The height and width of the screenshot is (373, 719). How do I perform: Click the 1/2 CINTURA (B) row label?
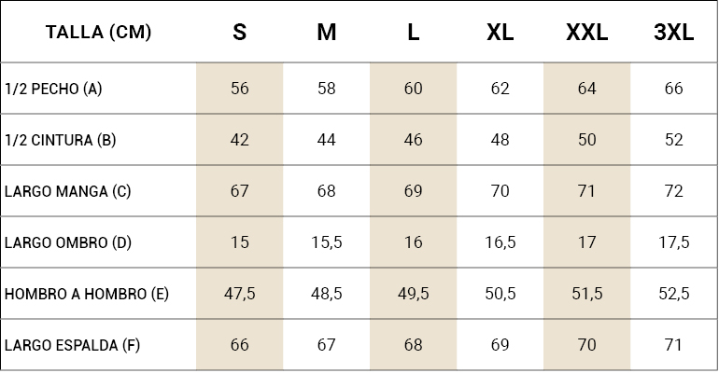tap(60, 140)
